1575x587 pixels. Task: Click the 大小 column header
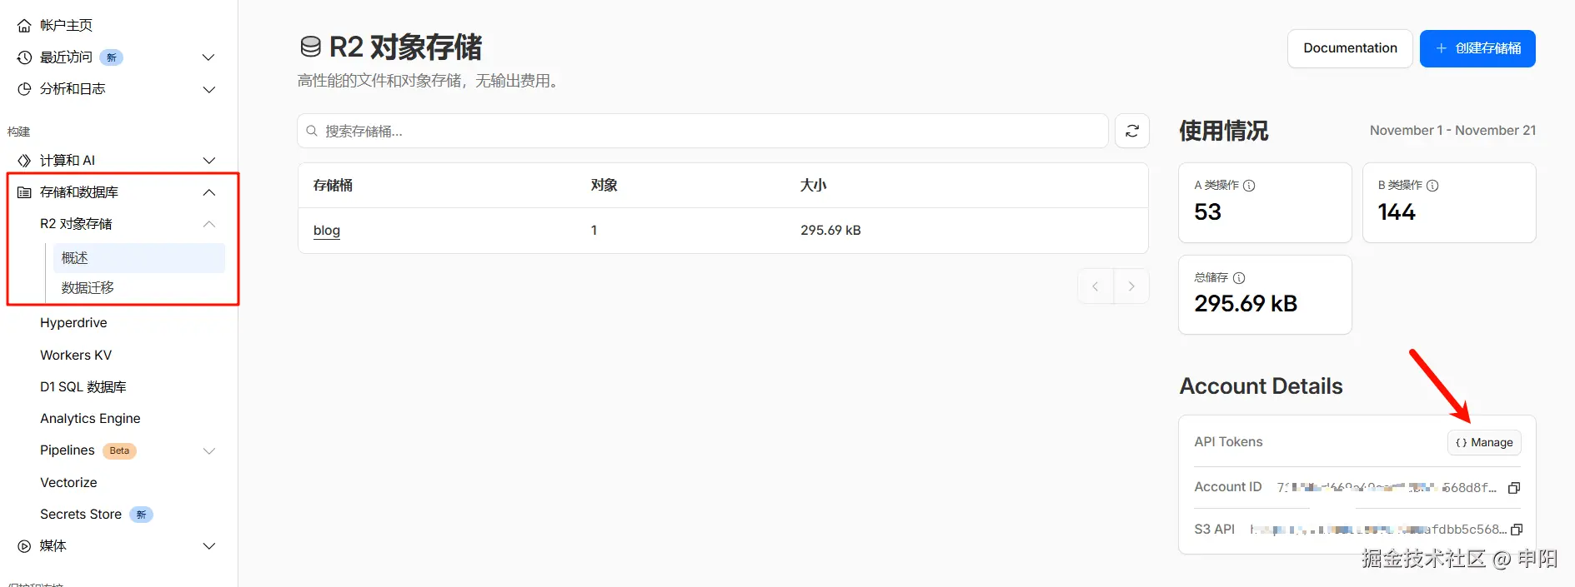pos(814,185)
